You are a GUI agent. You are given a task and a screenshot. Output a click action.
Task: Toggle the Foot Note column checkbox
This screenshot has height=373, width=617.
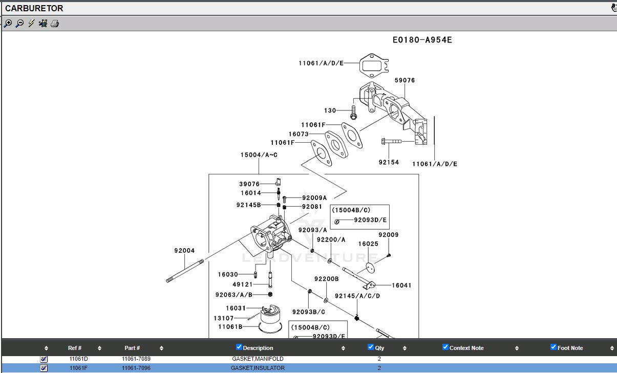tap(554, 347)
